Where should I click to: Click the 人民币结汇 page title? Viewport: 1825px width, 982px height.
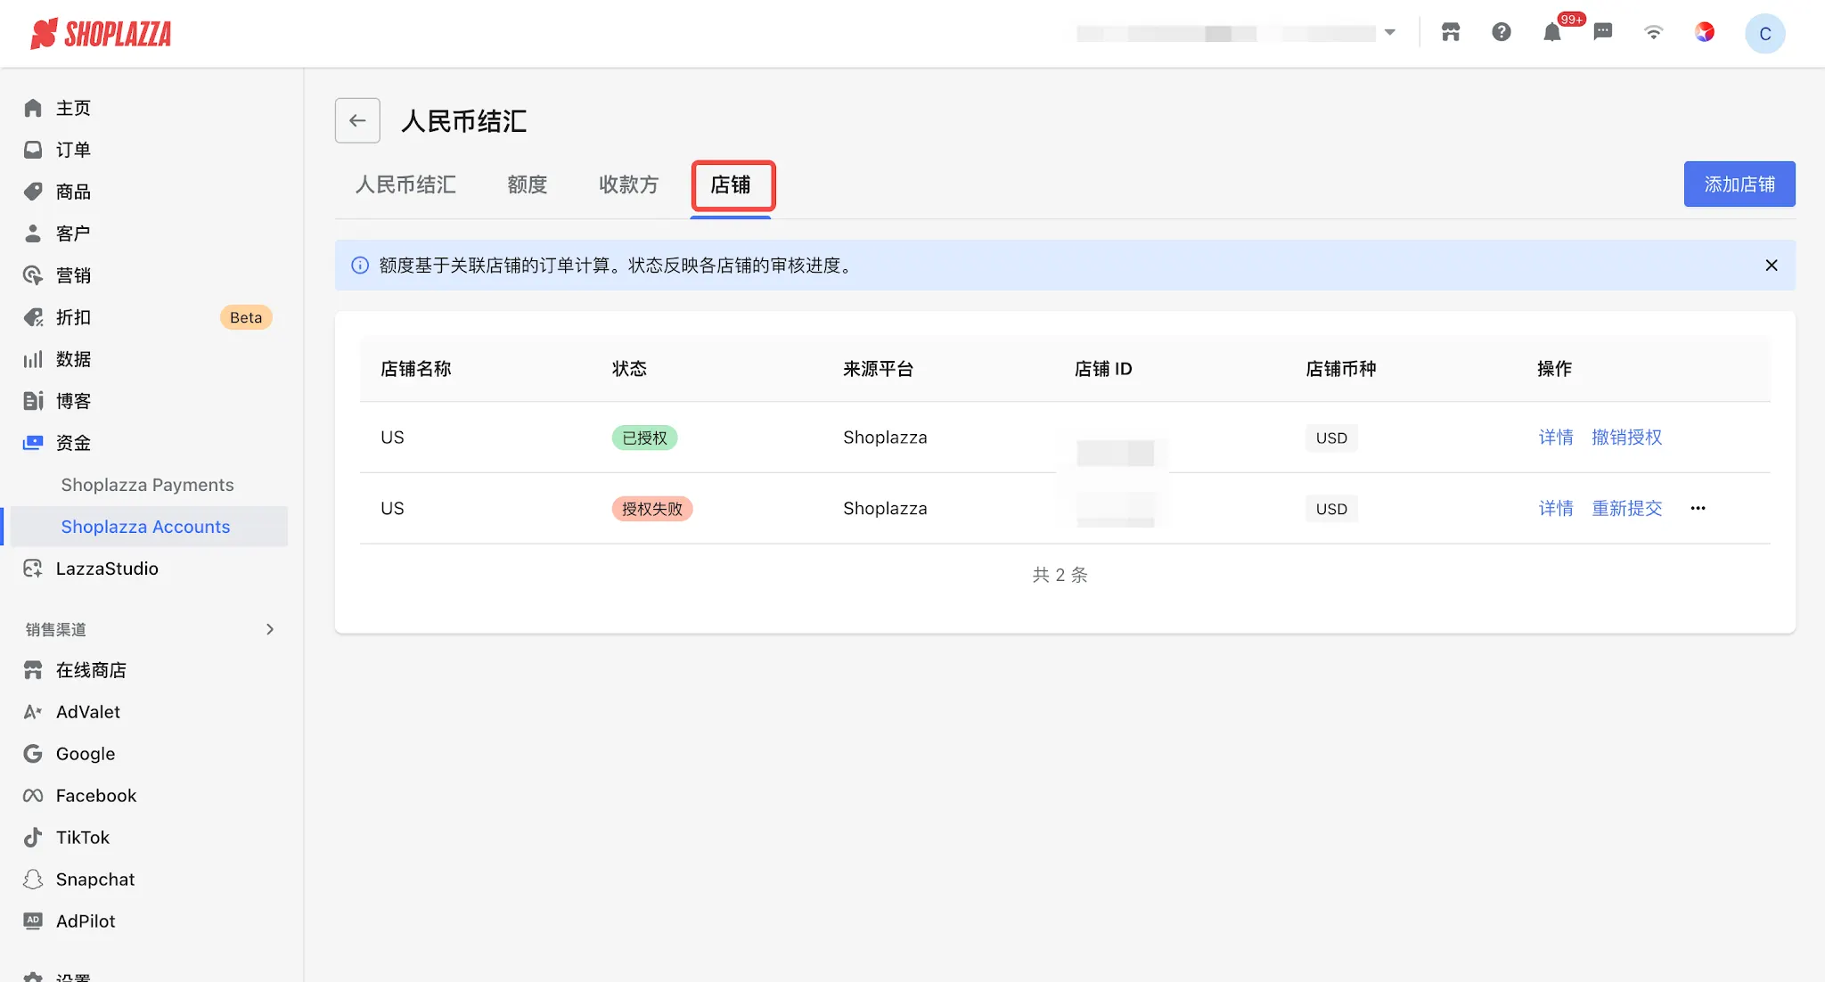(464, 120)
